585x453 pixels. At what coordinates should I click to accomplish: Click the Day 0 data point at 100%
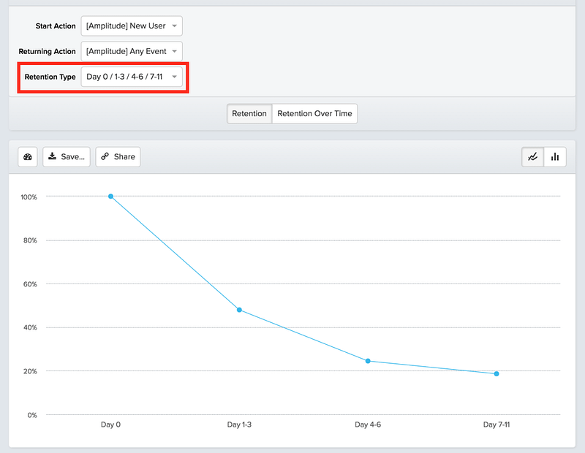[111, 197]
